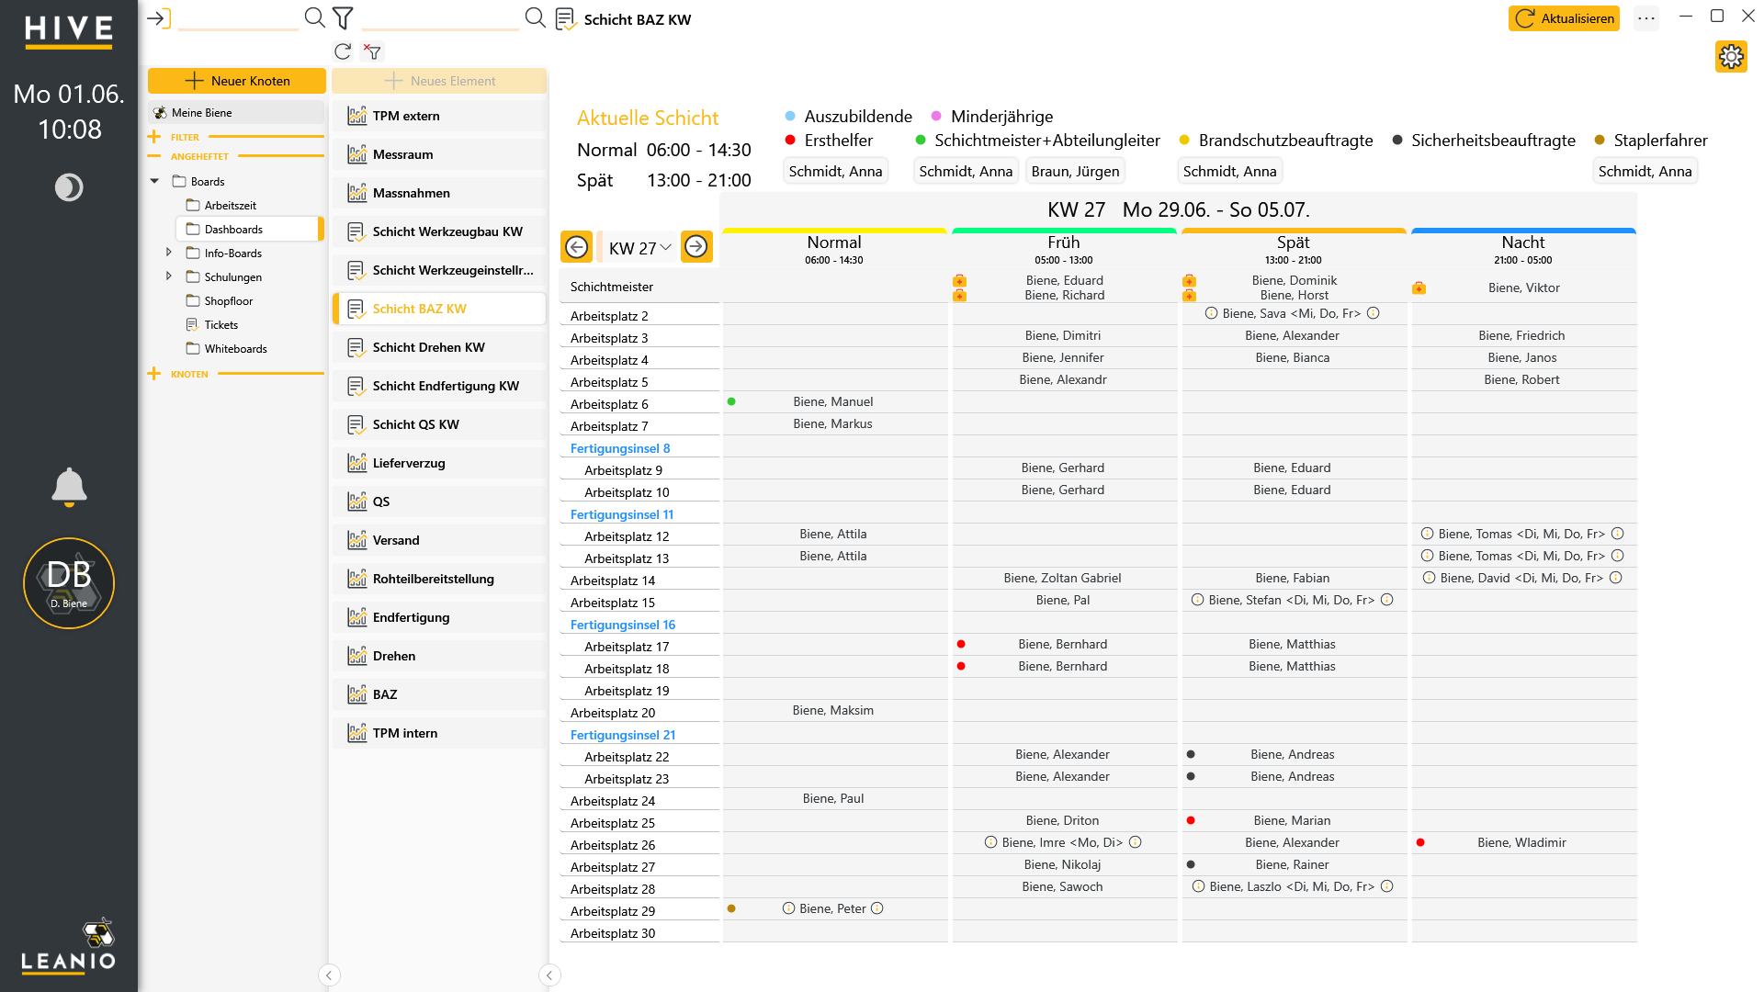Image resolution: width=1764 pixels, height=992 pixels.
Task: Click the reload icon above element list
Action: click(x=343, y=51)
